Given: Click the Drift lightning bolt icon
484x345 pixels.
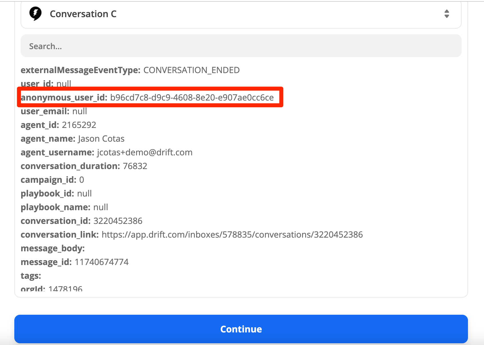Looking at the screenshot, I should 35,14.
